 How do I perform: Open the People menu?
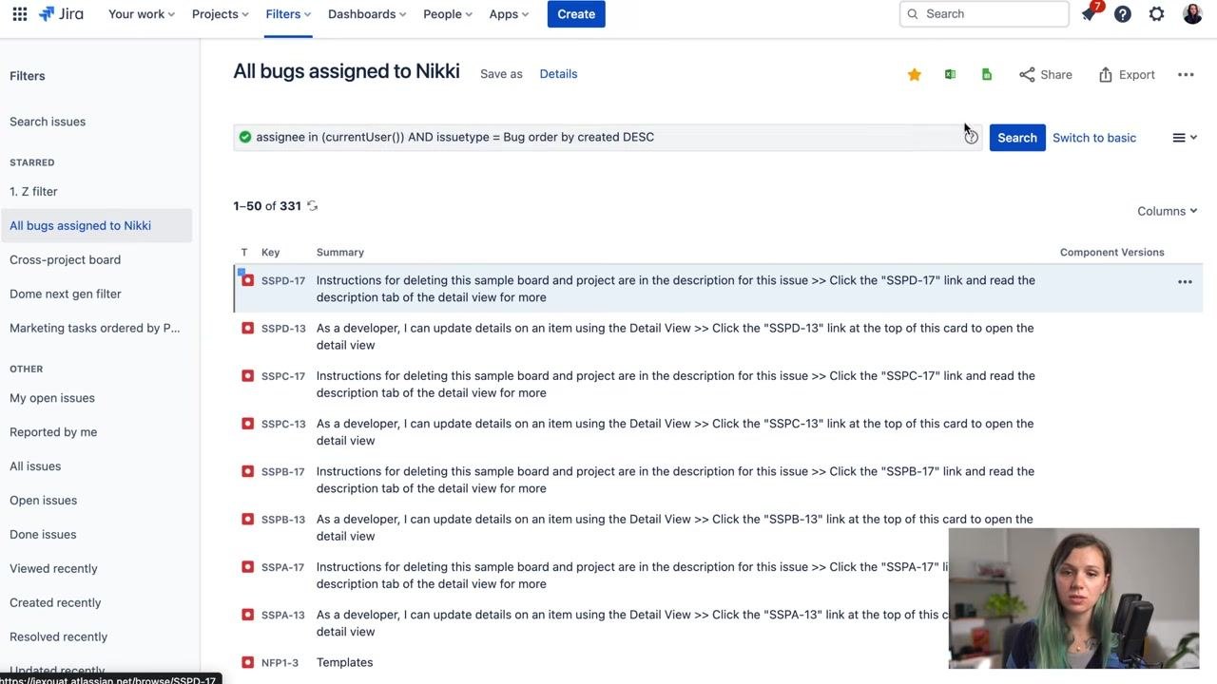click(x=448, y=14)
